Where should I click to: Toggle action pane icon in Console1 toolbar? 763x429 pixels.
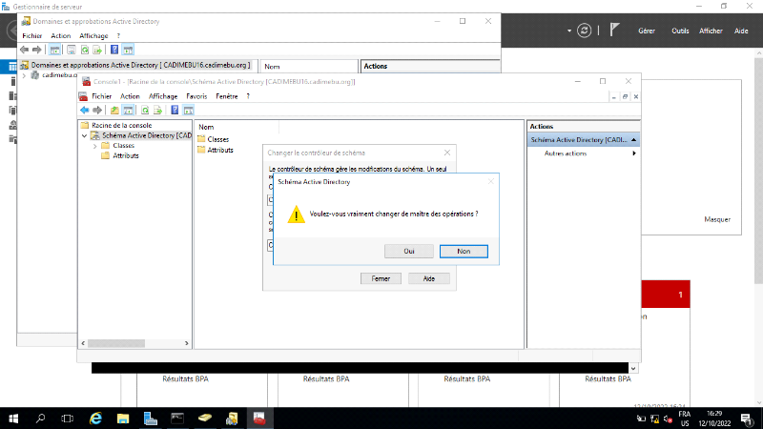point(188,110)
